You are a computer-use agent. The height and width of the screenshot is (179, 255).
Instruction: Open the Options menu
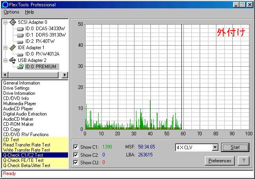coord(12,12)
